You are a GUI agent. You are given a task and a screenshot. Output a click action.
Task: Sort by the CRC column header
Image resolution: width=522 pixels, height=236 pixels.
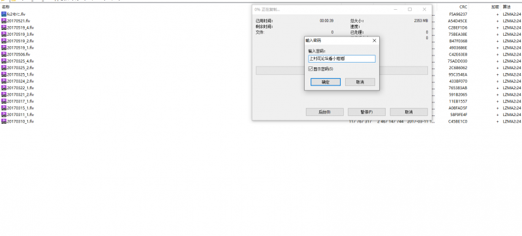[463, 7]
